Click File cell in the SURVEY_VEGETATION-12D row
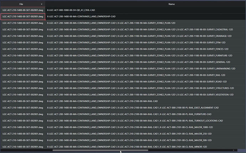Viewport: 246px width, 153px height. pyautogui.click(x=23, y=95)
